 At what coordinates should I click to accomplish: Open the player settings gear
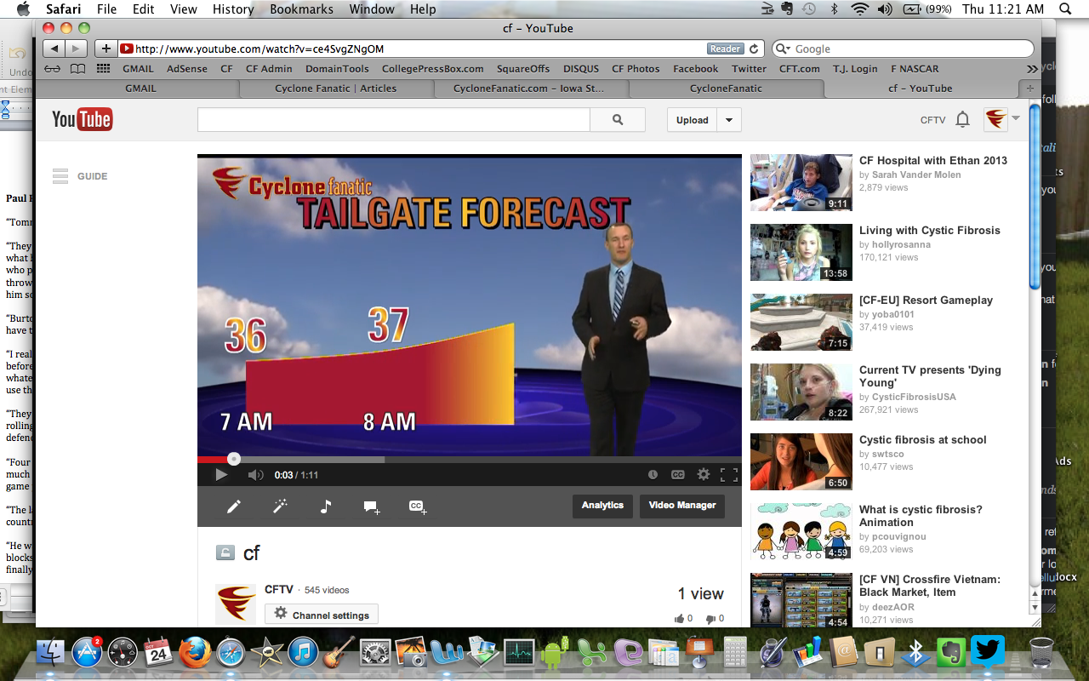click(x=704, y=475)
